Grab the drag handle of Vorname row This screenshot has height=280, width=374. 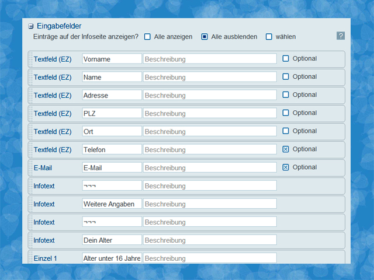(x=30, y=60)
